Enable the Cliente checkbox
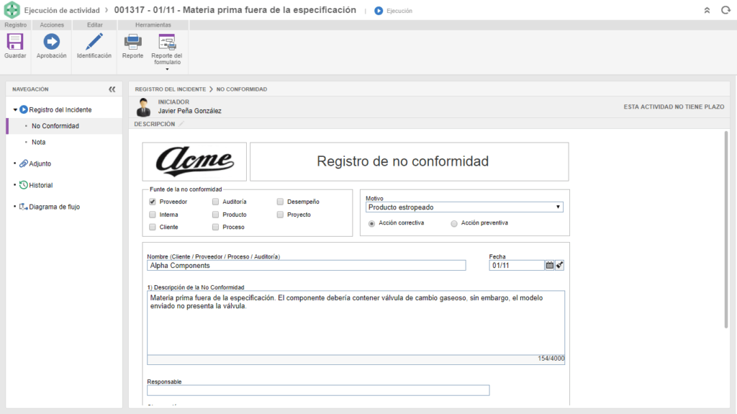 pos(152,227)
